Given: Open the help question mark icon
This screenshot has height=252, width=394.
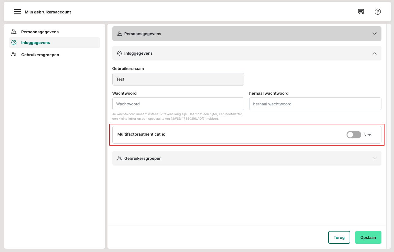Looking at the screenshot, I should click(x=377, y=12).
